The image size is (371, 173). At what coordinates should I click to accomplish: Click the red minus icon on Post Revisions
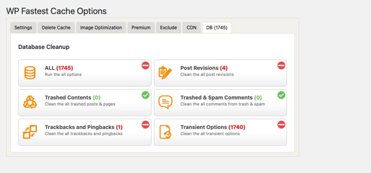pos(281,66)
